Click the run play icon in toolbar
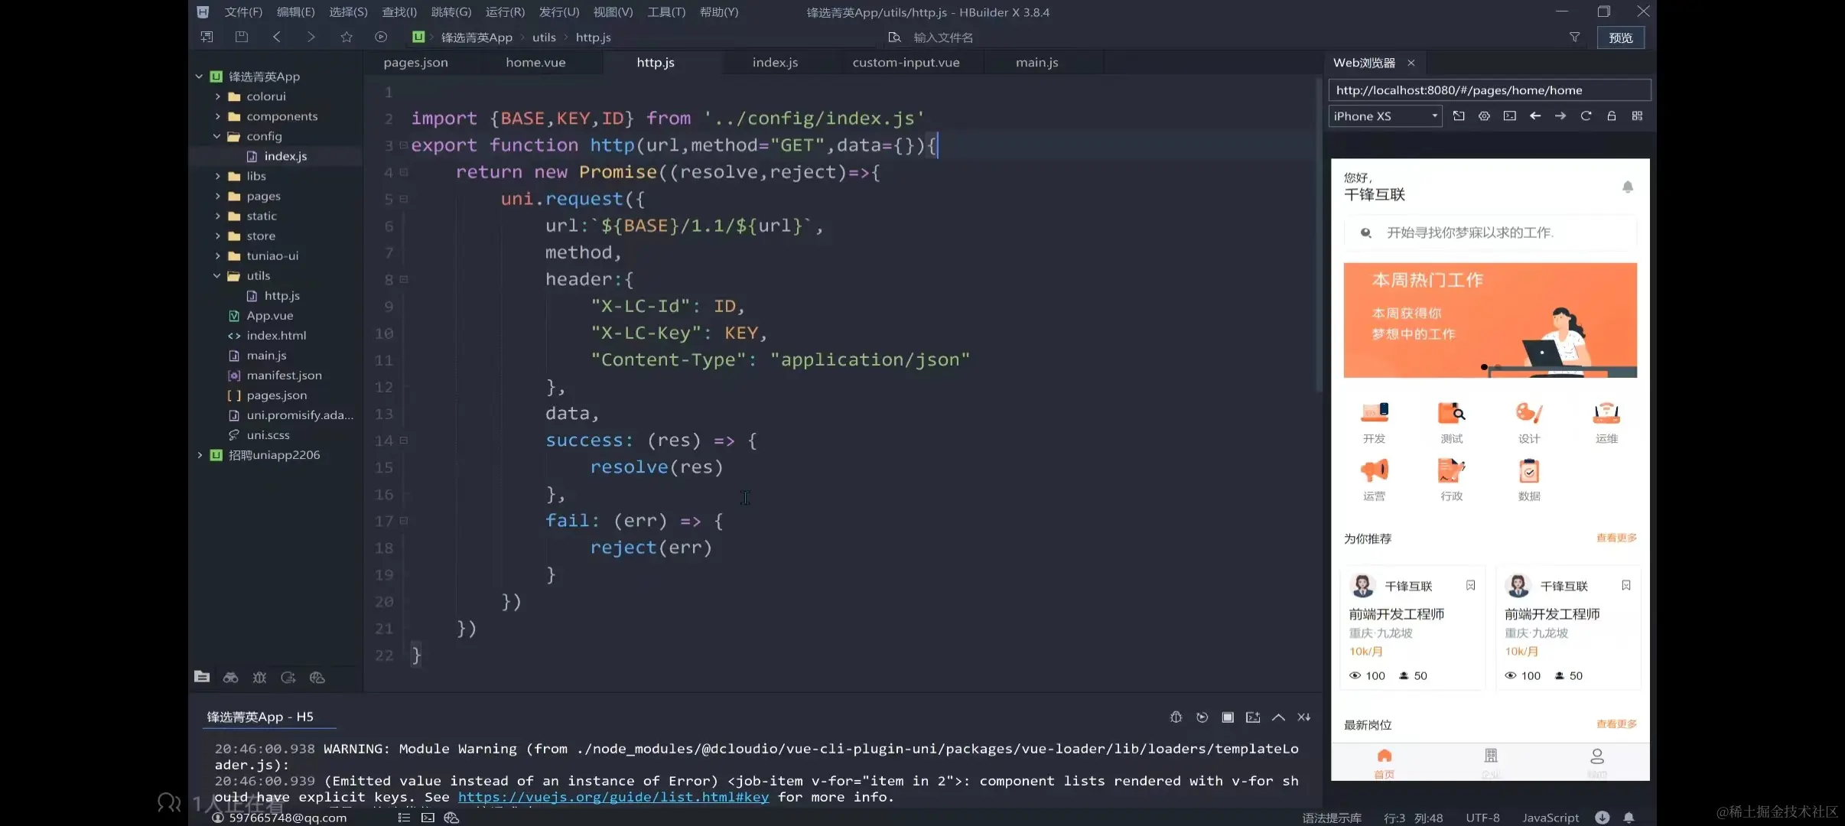 (381, 37)
